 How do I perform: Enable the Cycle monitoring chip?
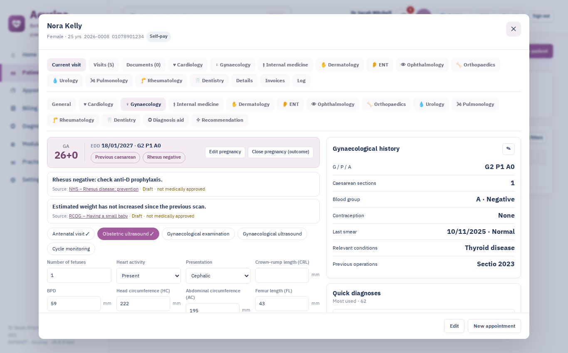pos(71,249)
